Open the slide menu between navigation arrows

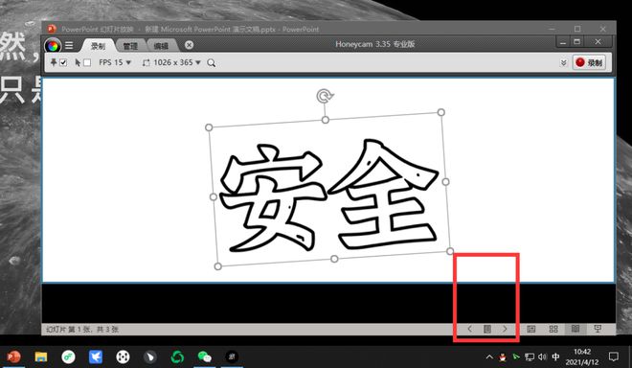click(x=487, y=329)
